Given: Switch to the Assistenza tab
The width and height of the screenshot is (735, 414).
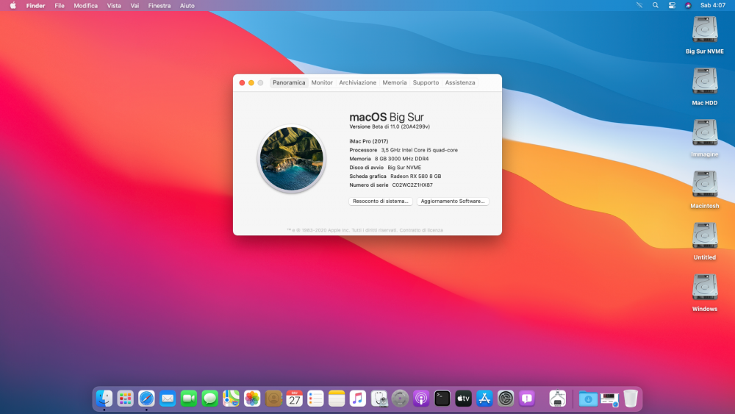Looking at the screenshot, I should pyautogui.click(x=460, y=82).
